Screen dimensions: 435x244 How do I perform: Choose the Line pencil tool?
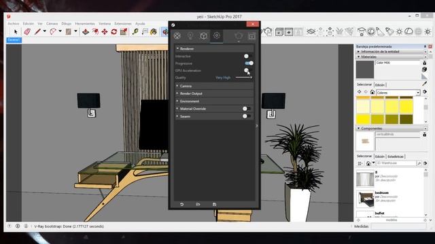[37, 32]
